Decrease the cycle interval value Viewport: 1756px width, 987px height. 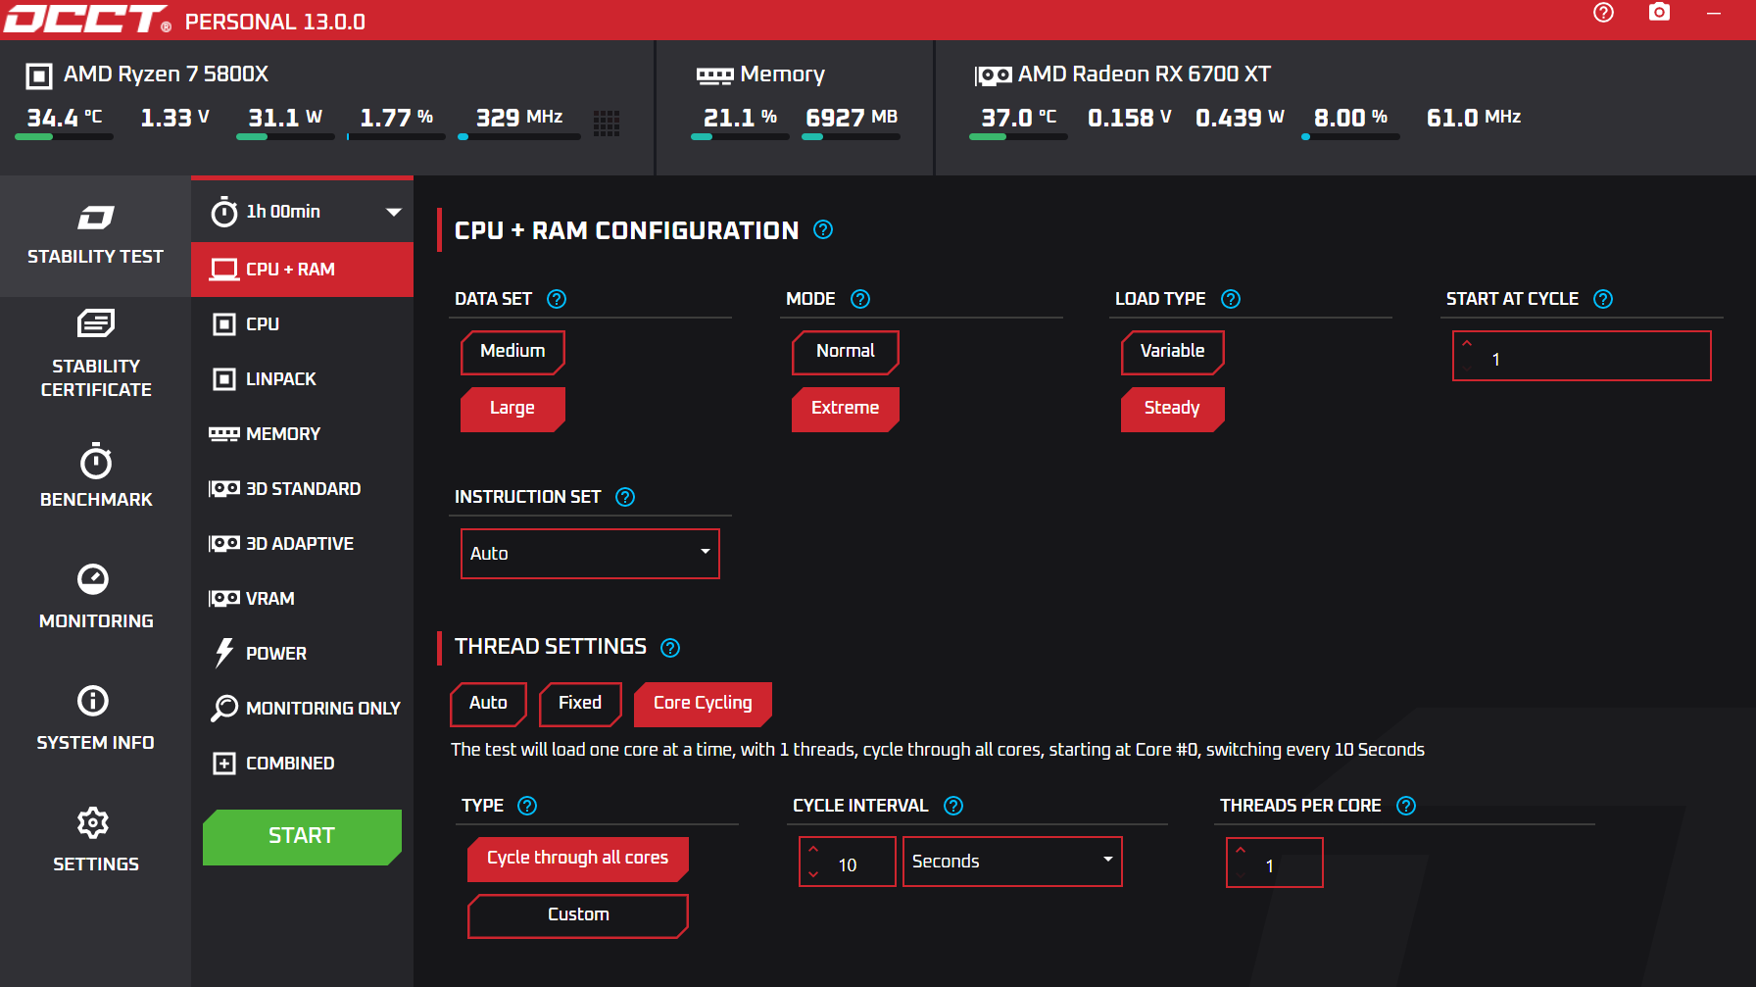813,873
